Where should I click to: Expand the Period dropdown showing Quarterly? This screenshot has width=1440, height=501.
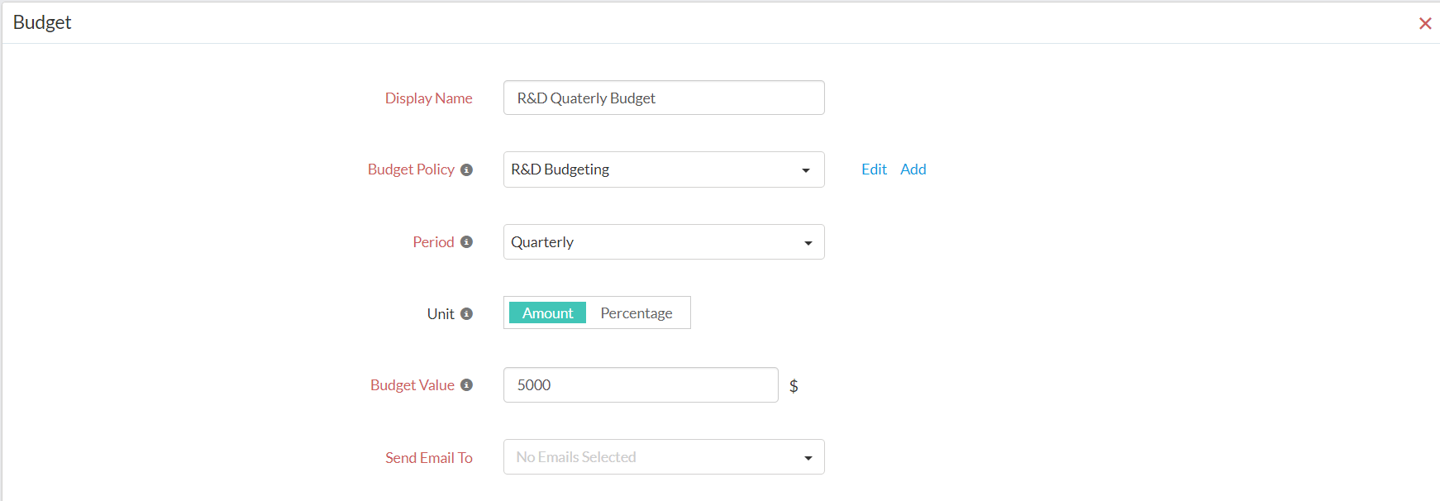pos(808,241)
